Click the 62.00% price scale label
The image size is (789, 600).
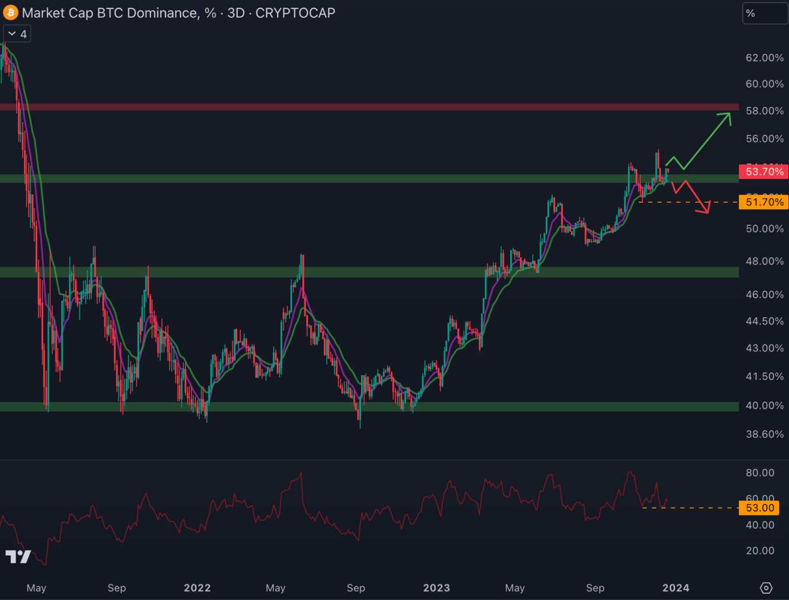[x=764, y=58]
